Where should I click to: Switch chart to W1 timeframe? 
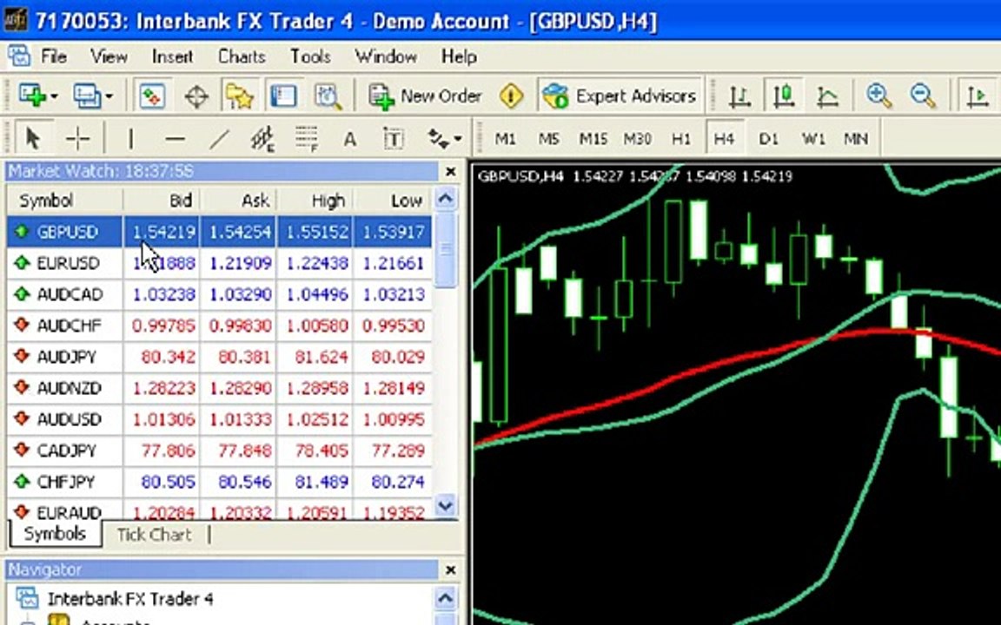click(x=813, y=138)
